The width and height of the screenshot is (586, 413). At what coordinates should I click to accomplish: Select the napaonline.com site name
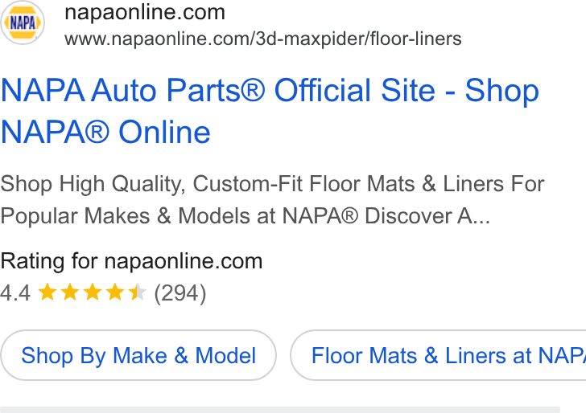(145, 13)
